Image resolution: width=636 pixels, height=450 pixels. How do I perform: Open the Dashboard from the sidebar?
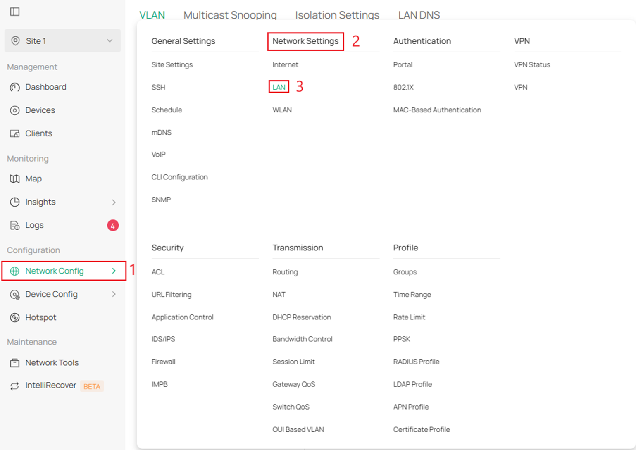tap(15, 87)
